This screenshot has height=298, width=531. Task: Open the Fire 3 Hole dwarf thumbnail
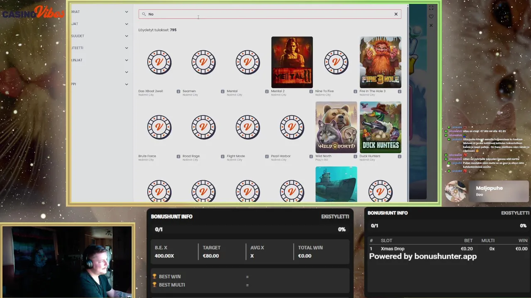(380, 62)
